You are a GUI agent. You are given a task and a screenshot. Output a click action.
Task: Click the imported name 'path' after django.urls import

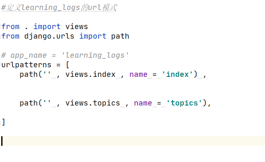(x=120, y=36)
